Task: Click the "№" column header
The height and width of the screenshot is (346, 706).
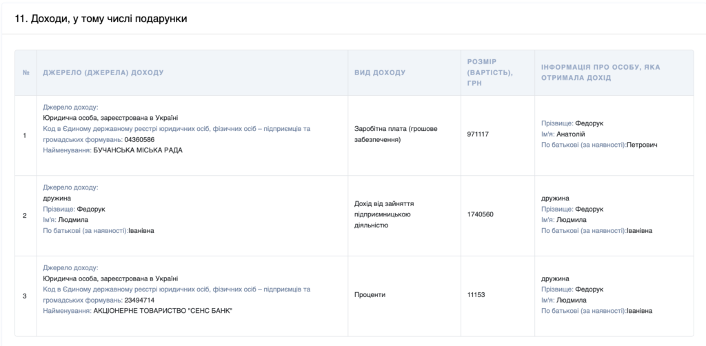Action: (26, 72)
